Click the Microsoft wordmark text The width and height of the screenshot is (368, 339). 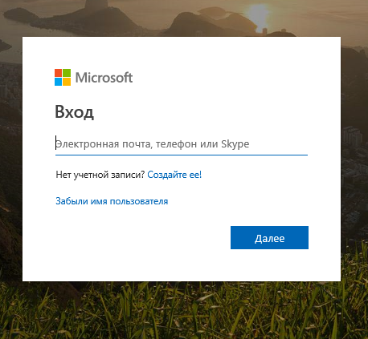click(x=104, y=78)
